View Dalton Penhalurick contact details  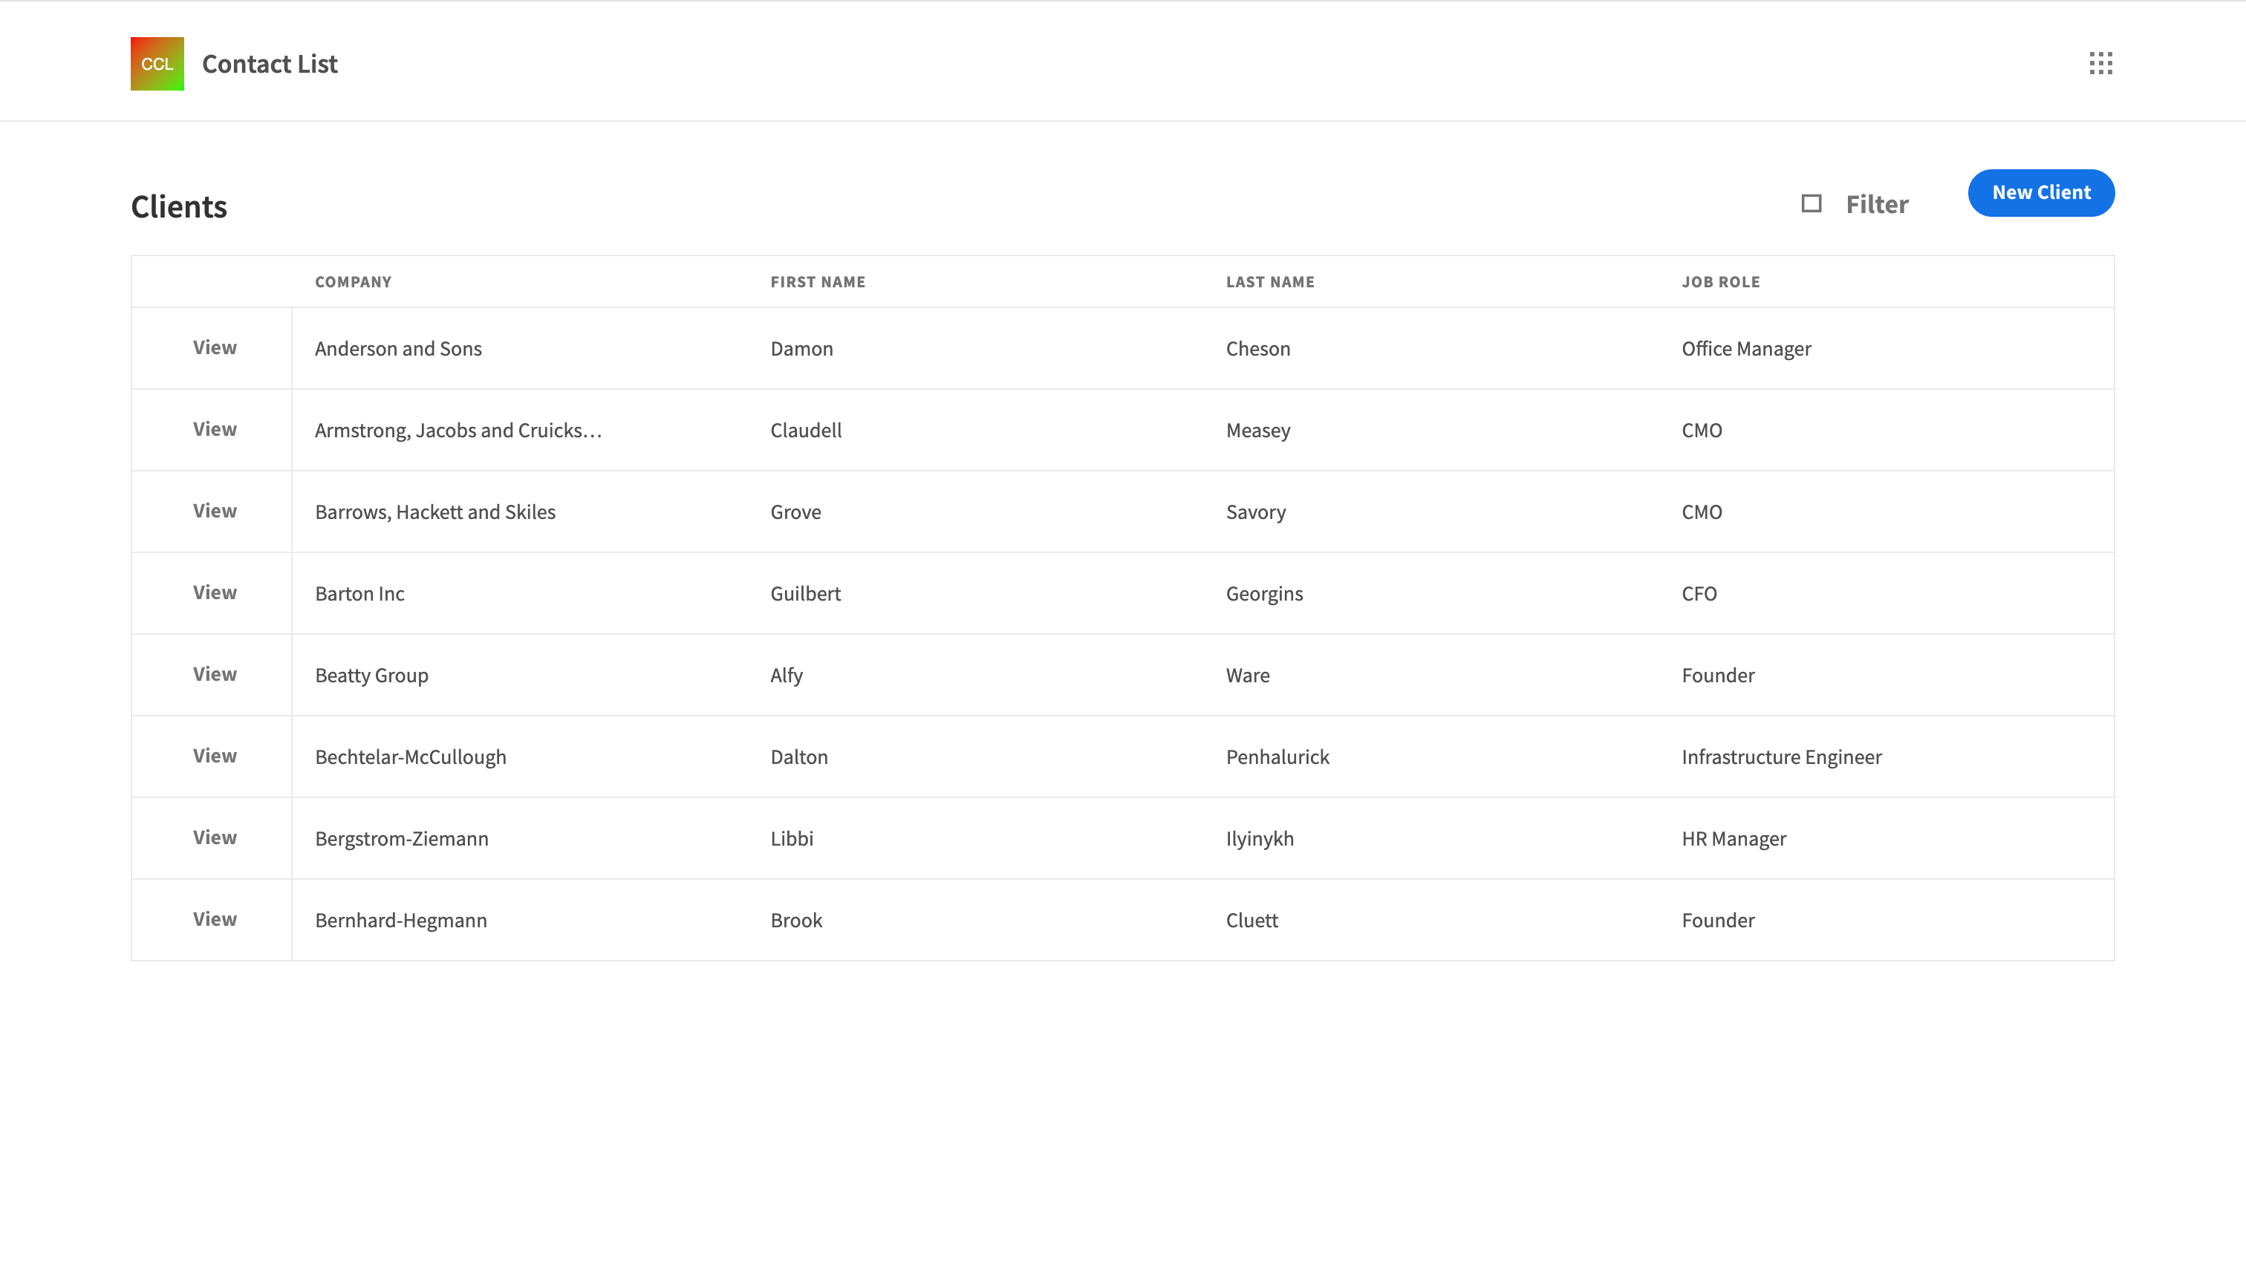213,756
